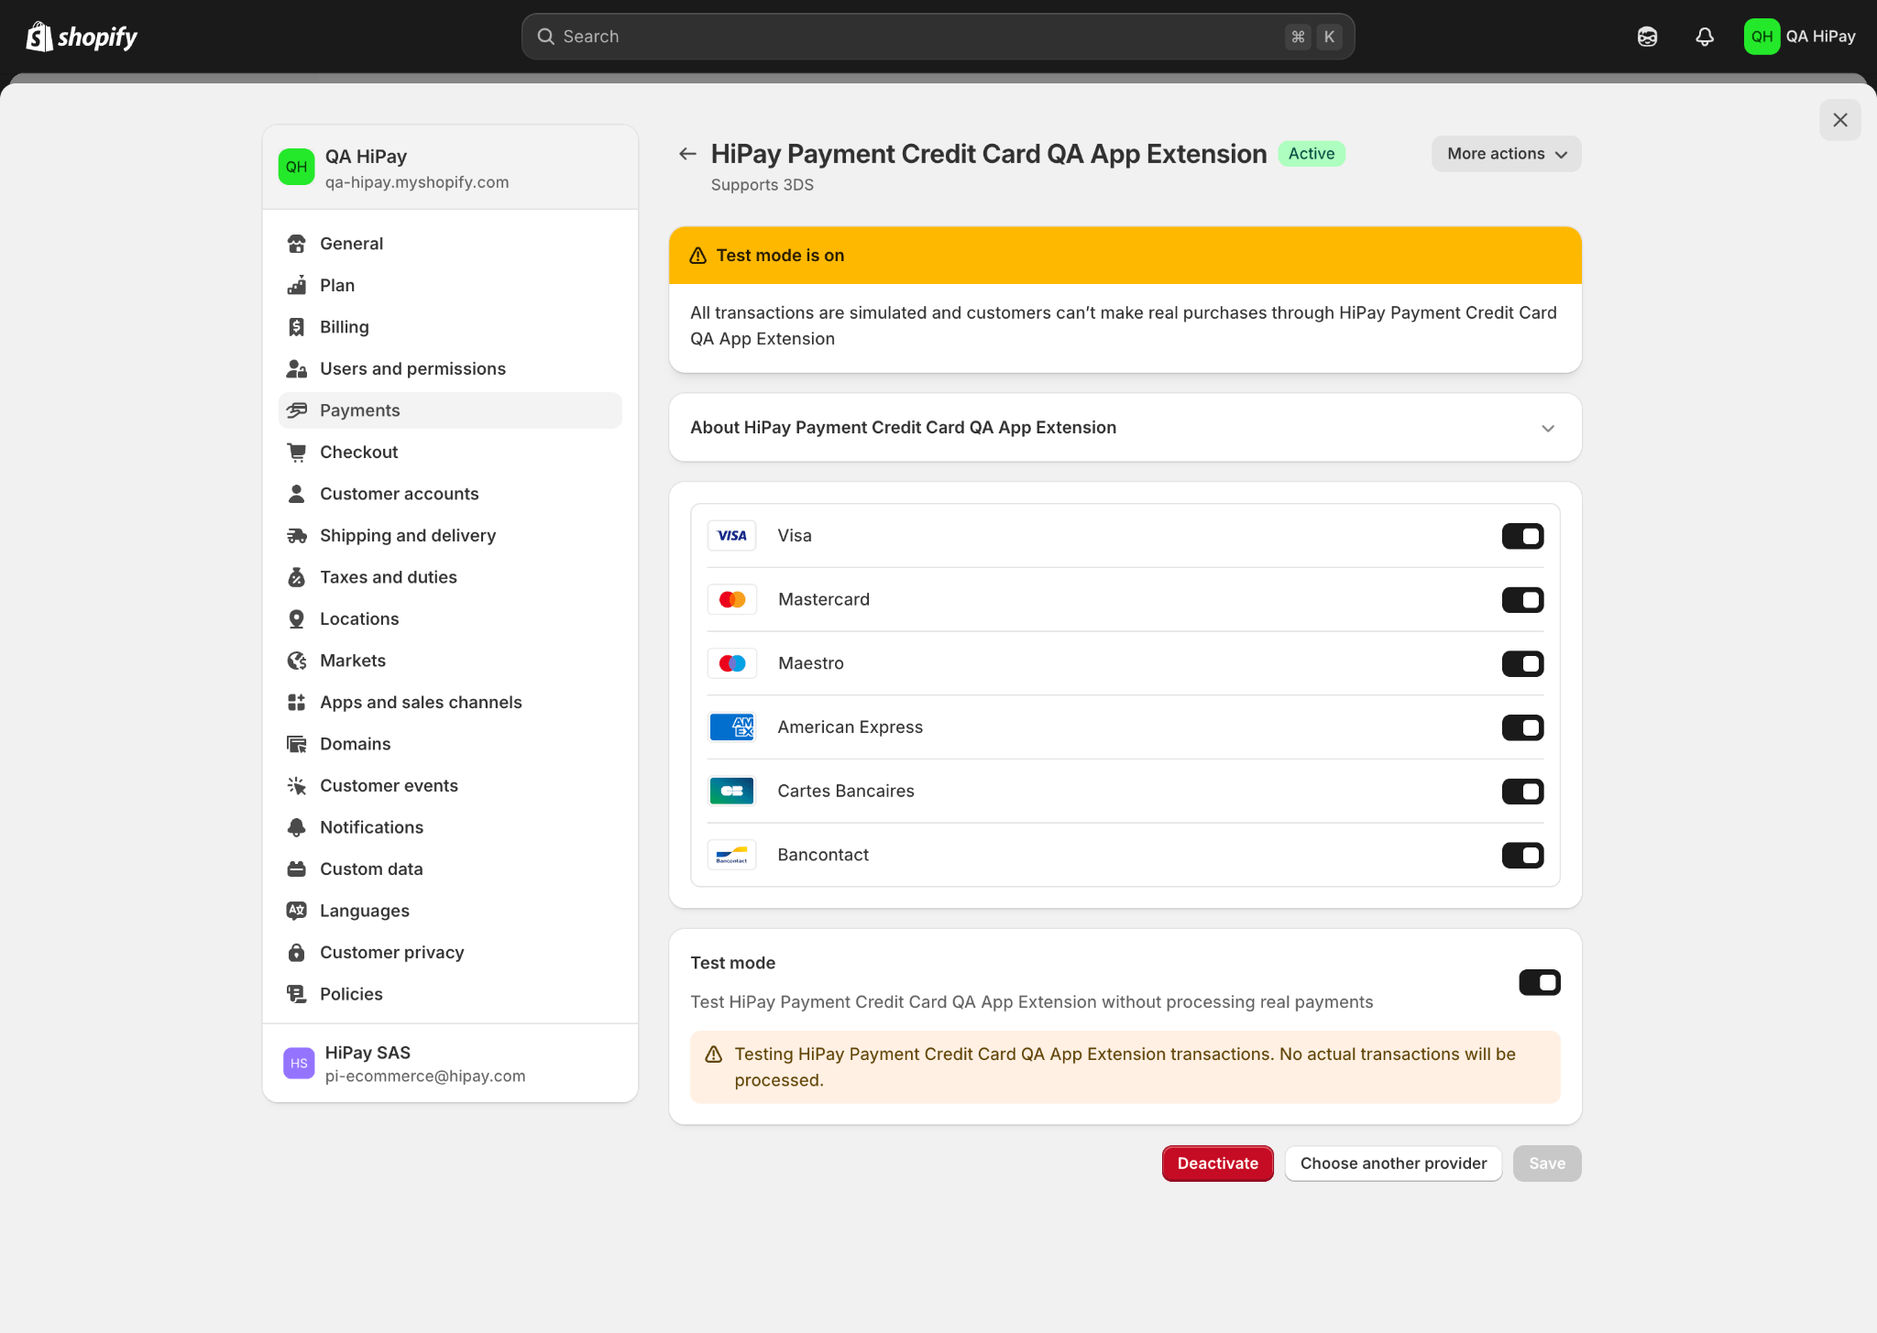
Task: Click the Policies icon in sidebar
Action: point(296,994)
